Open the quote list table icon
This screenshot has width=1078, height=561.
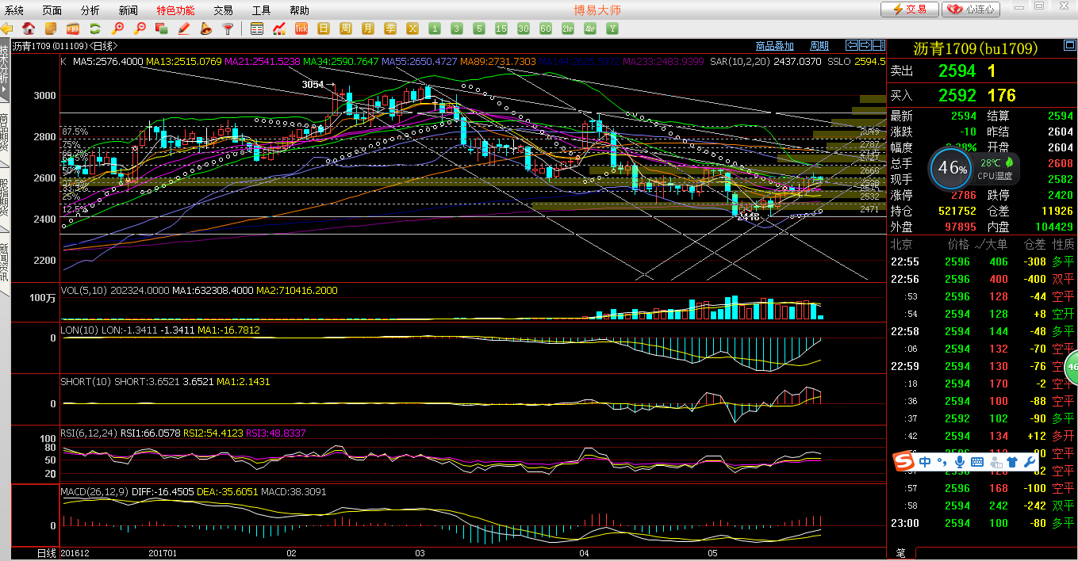[257, 29]
